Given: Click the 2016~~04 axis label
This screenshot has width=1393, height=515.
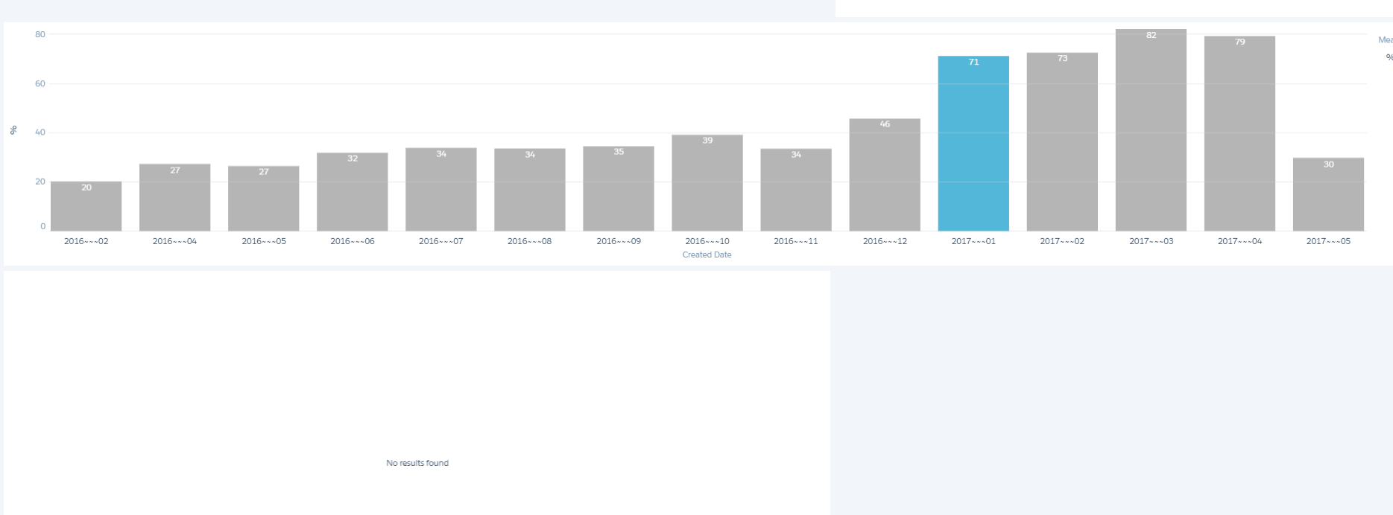Looking at the screenshot, I should tap(175, 241).
